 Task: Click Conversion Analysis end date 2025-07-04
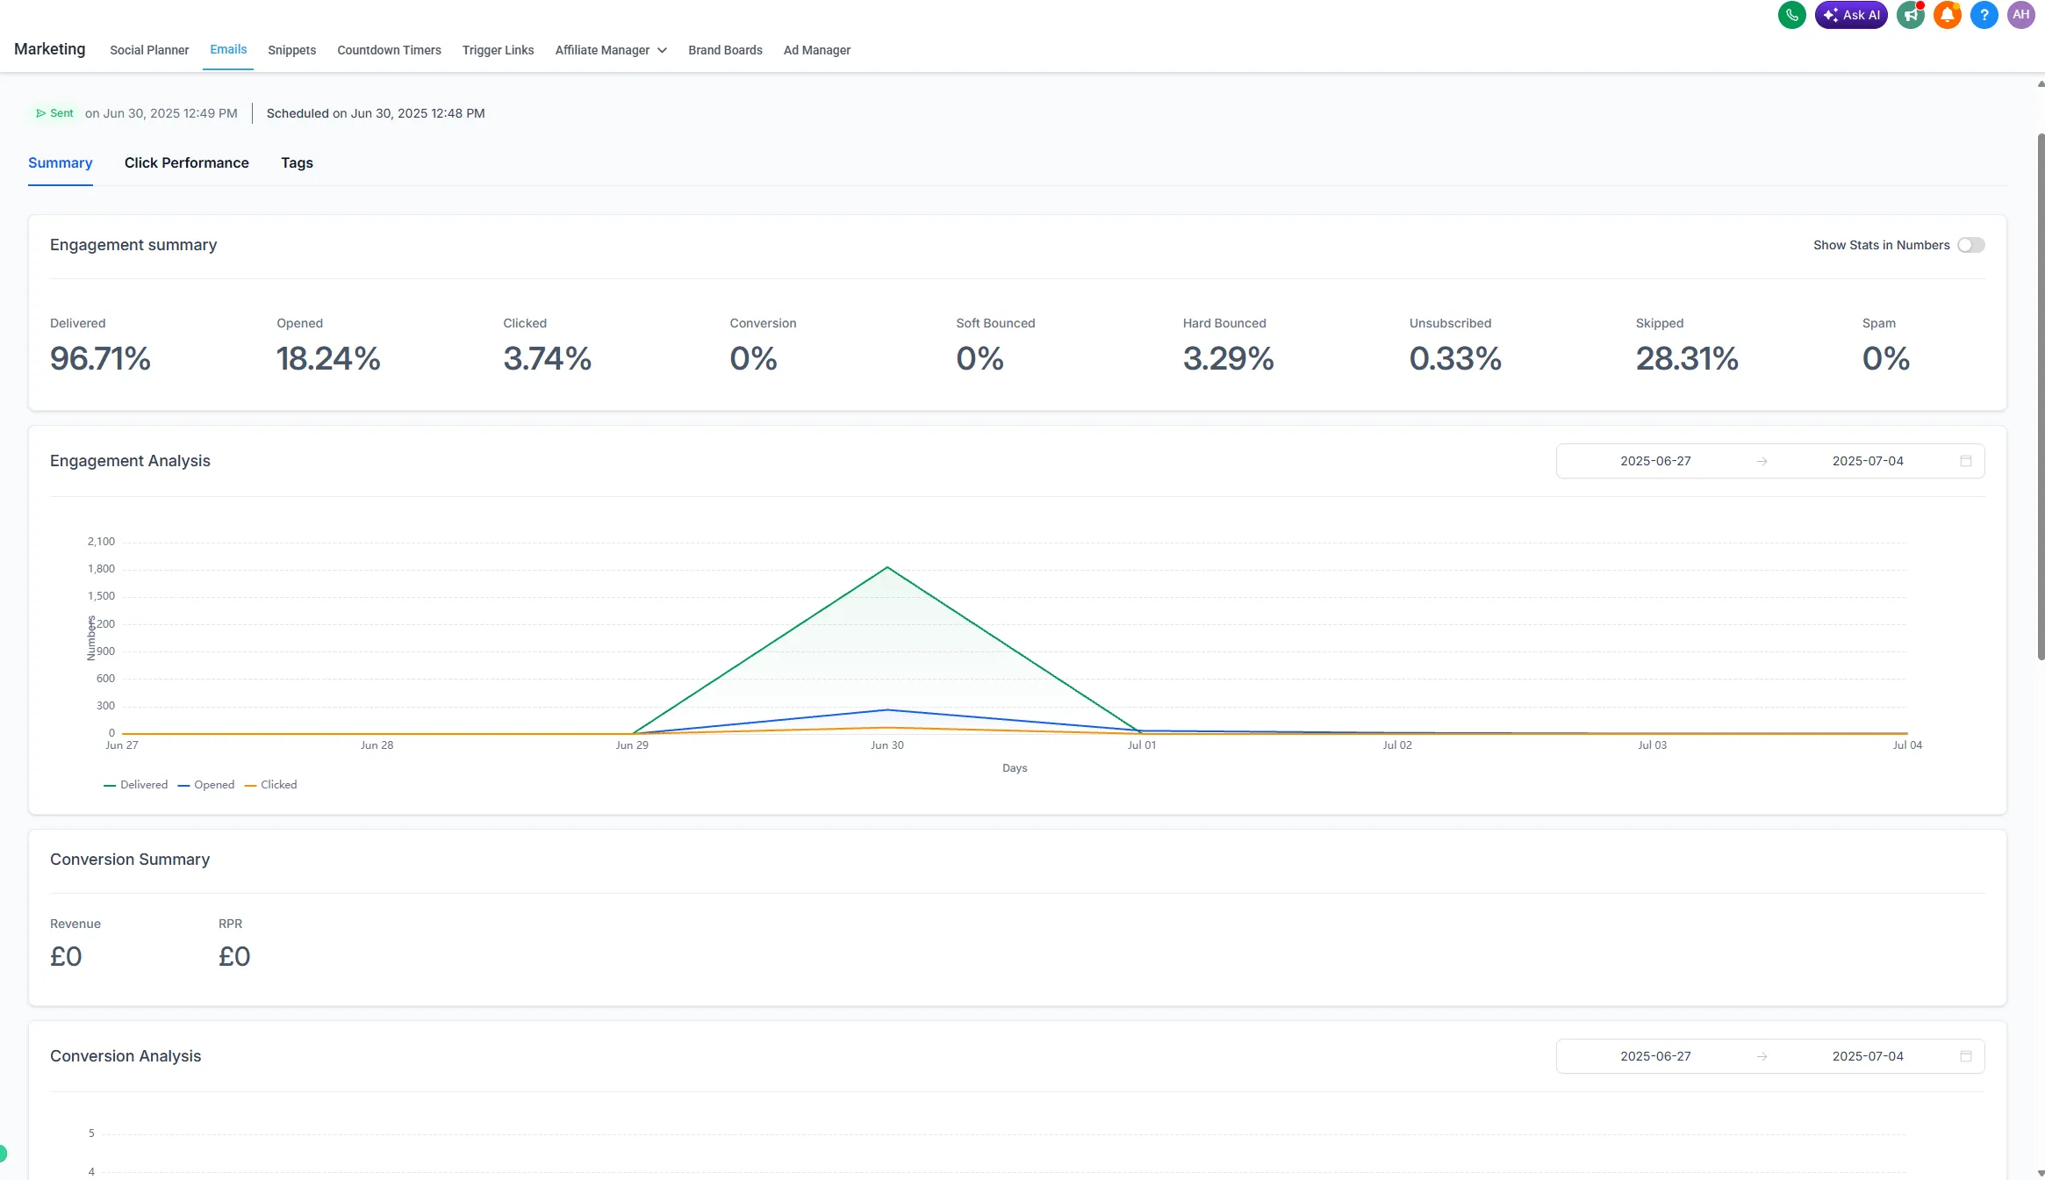coord(1868,1056)
